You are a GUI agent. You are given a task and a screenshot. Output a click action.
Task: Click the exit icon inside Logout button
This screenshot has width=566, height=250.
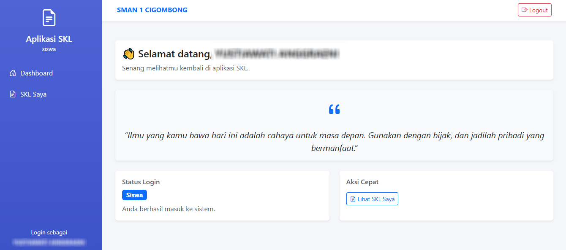point(525,10)
